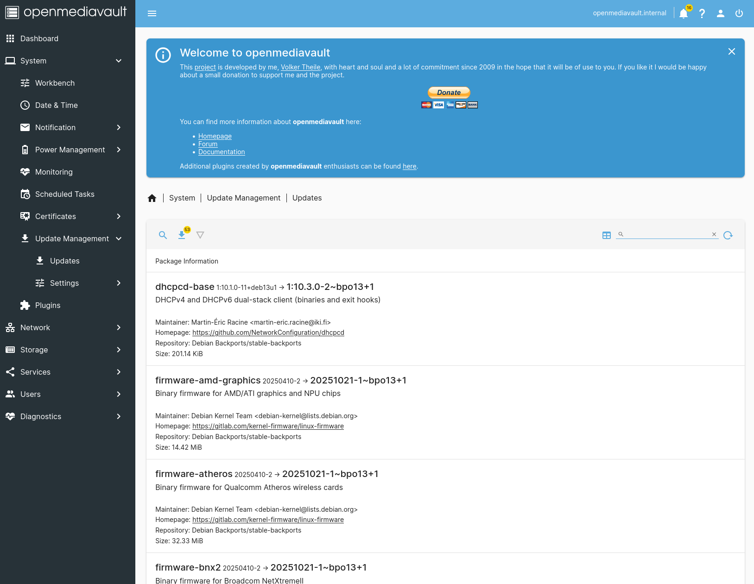Screen dimensions: 754x584
Task: Open the user account menu
Action: (x=720, y=13)
